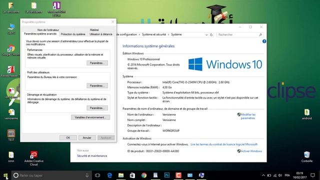The width and height of the screenshot is (320, 180).
Task: Open the taskbar clock and date
Action: tap(299, 175)
